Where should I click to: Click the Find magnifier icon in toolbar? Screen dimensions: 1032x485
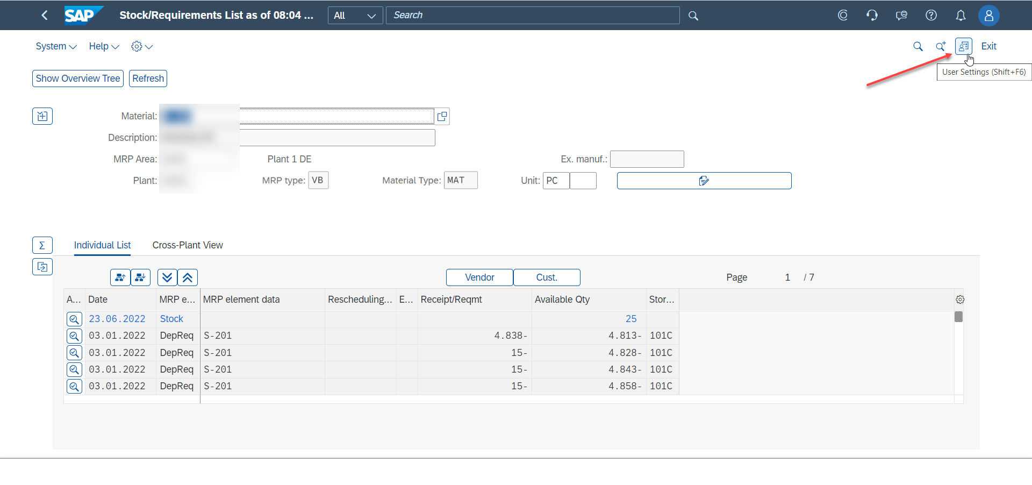[x=918, y=46]
